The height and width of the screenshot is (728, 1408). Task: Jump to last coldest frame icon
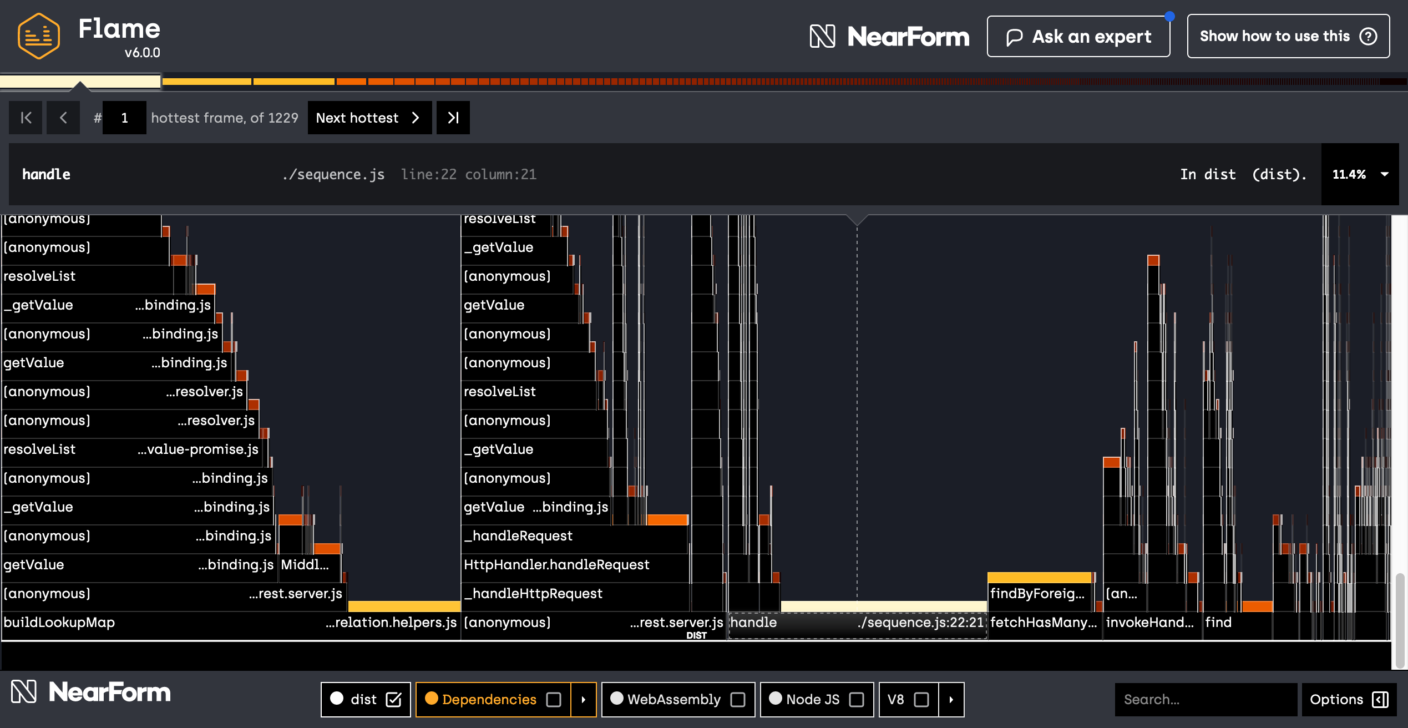pos(453,118)
